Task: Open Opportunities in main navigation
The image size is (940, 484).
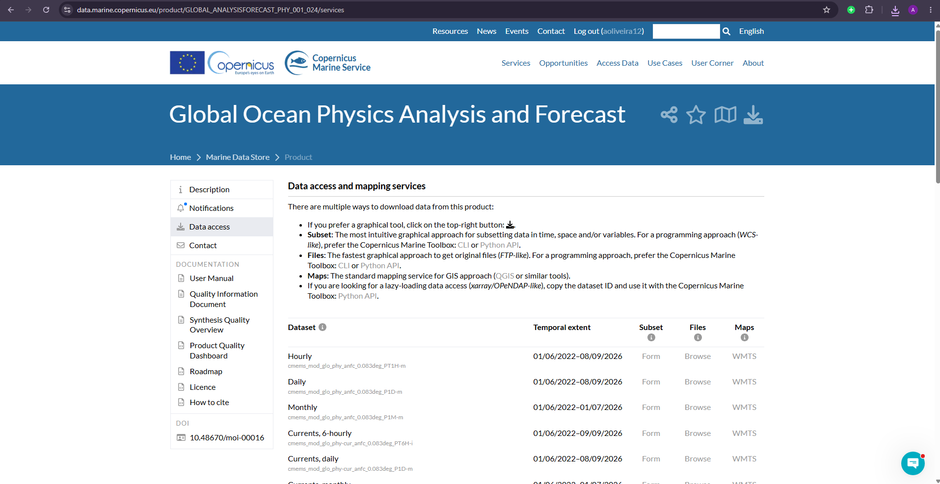Action: coord(564,63)
